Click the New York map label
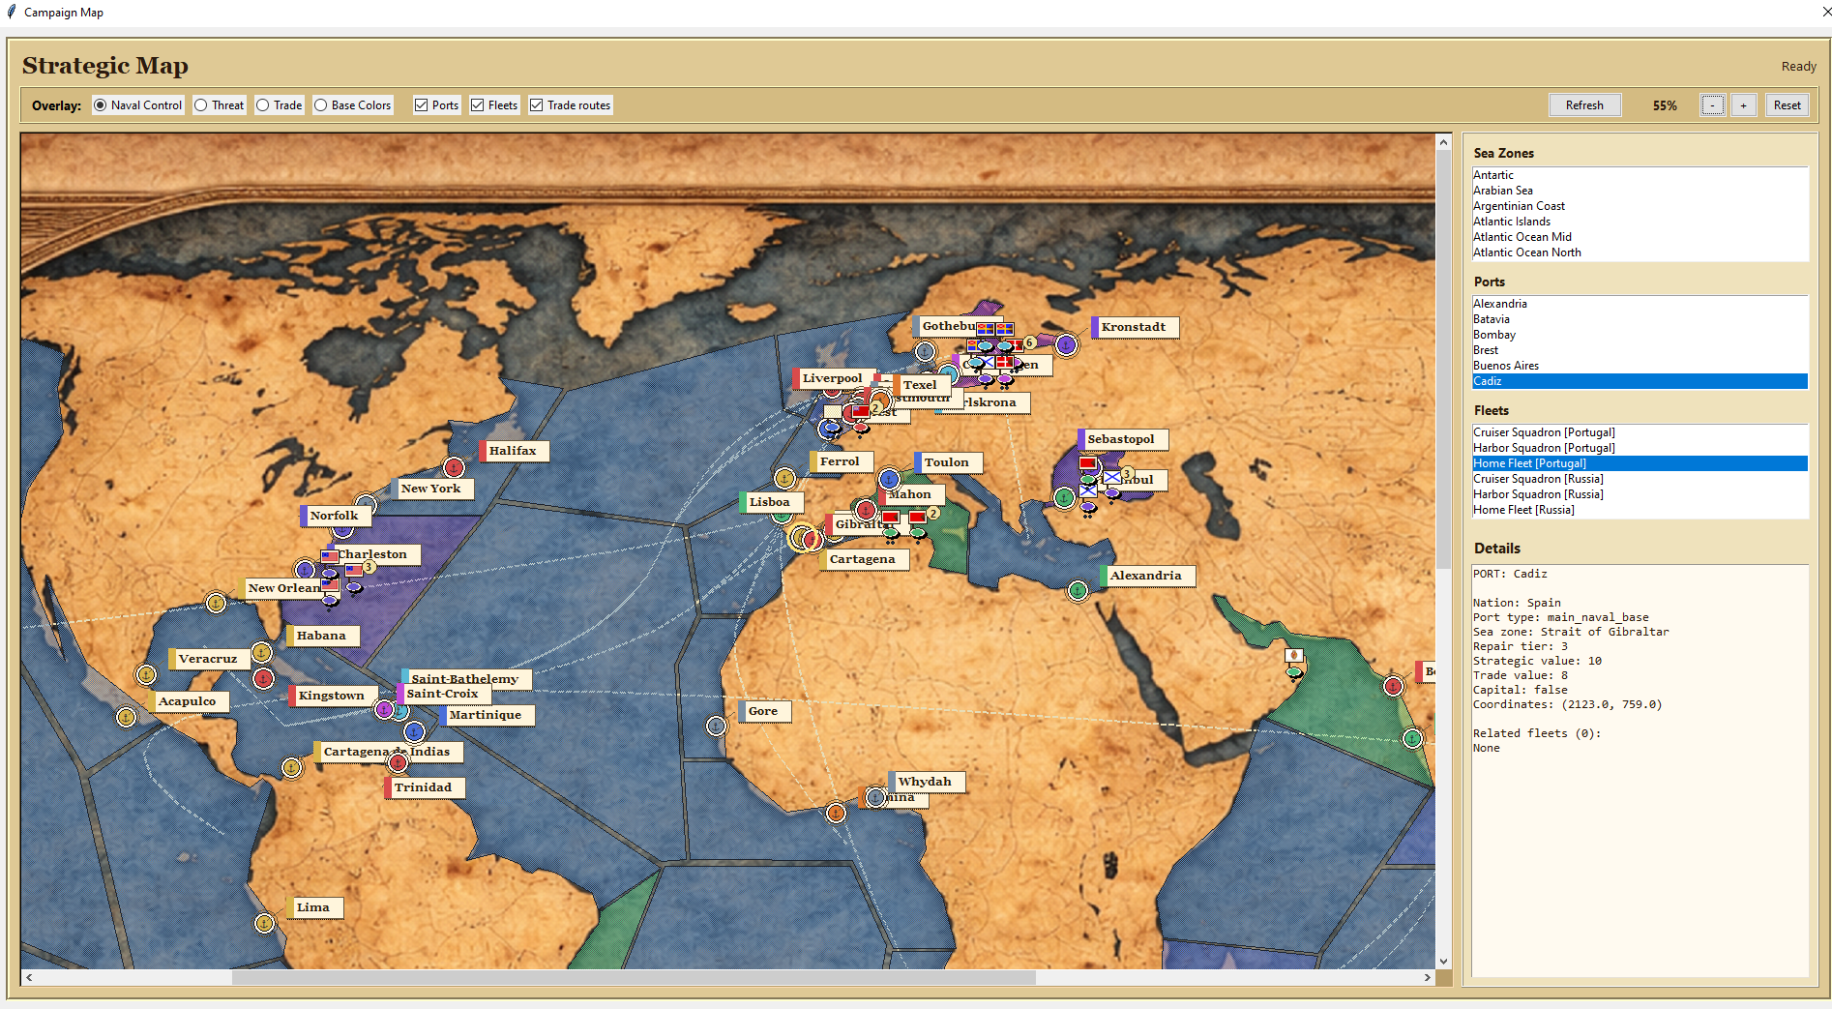 [x=431, y=489]
